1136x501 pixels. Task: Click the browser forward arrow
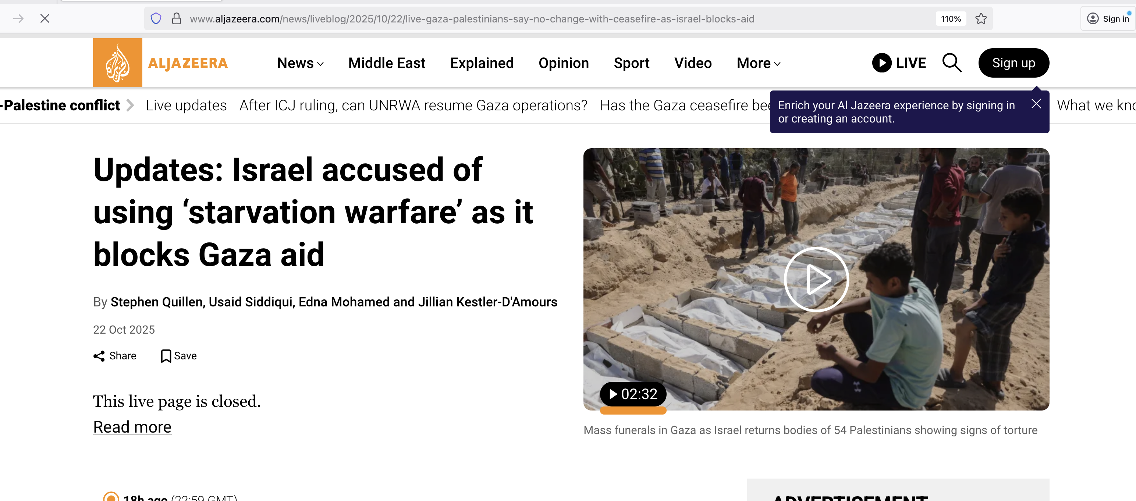coord(18,18)
